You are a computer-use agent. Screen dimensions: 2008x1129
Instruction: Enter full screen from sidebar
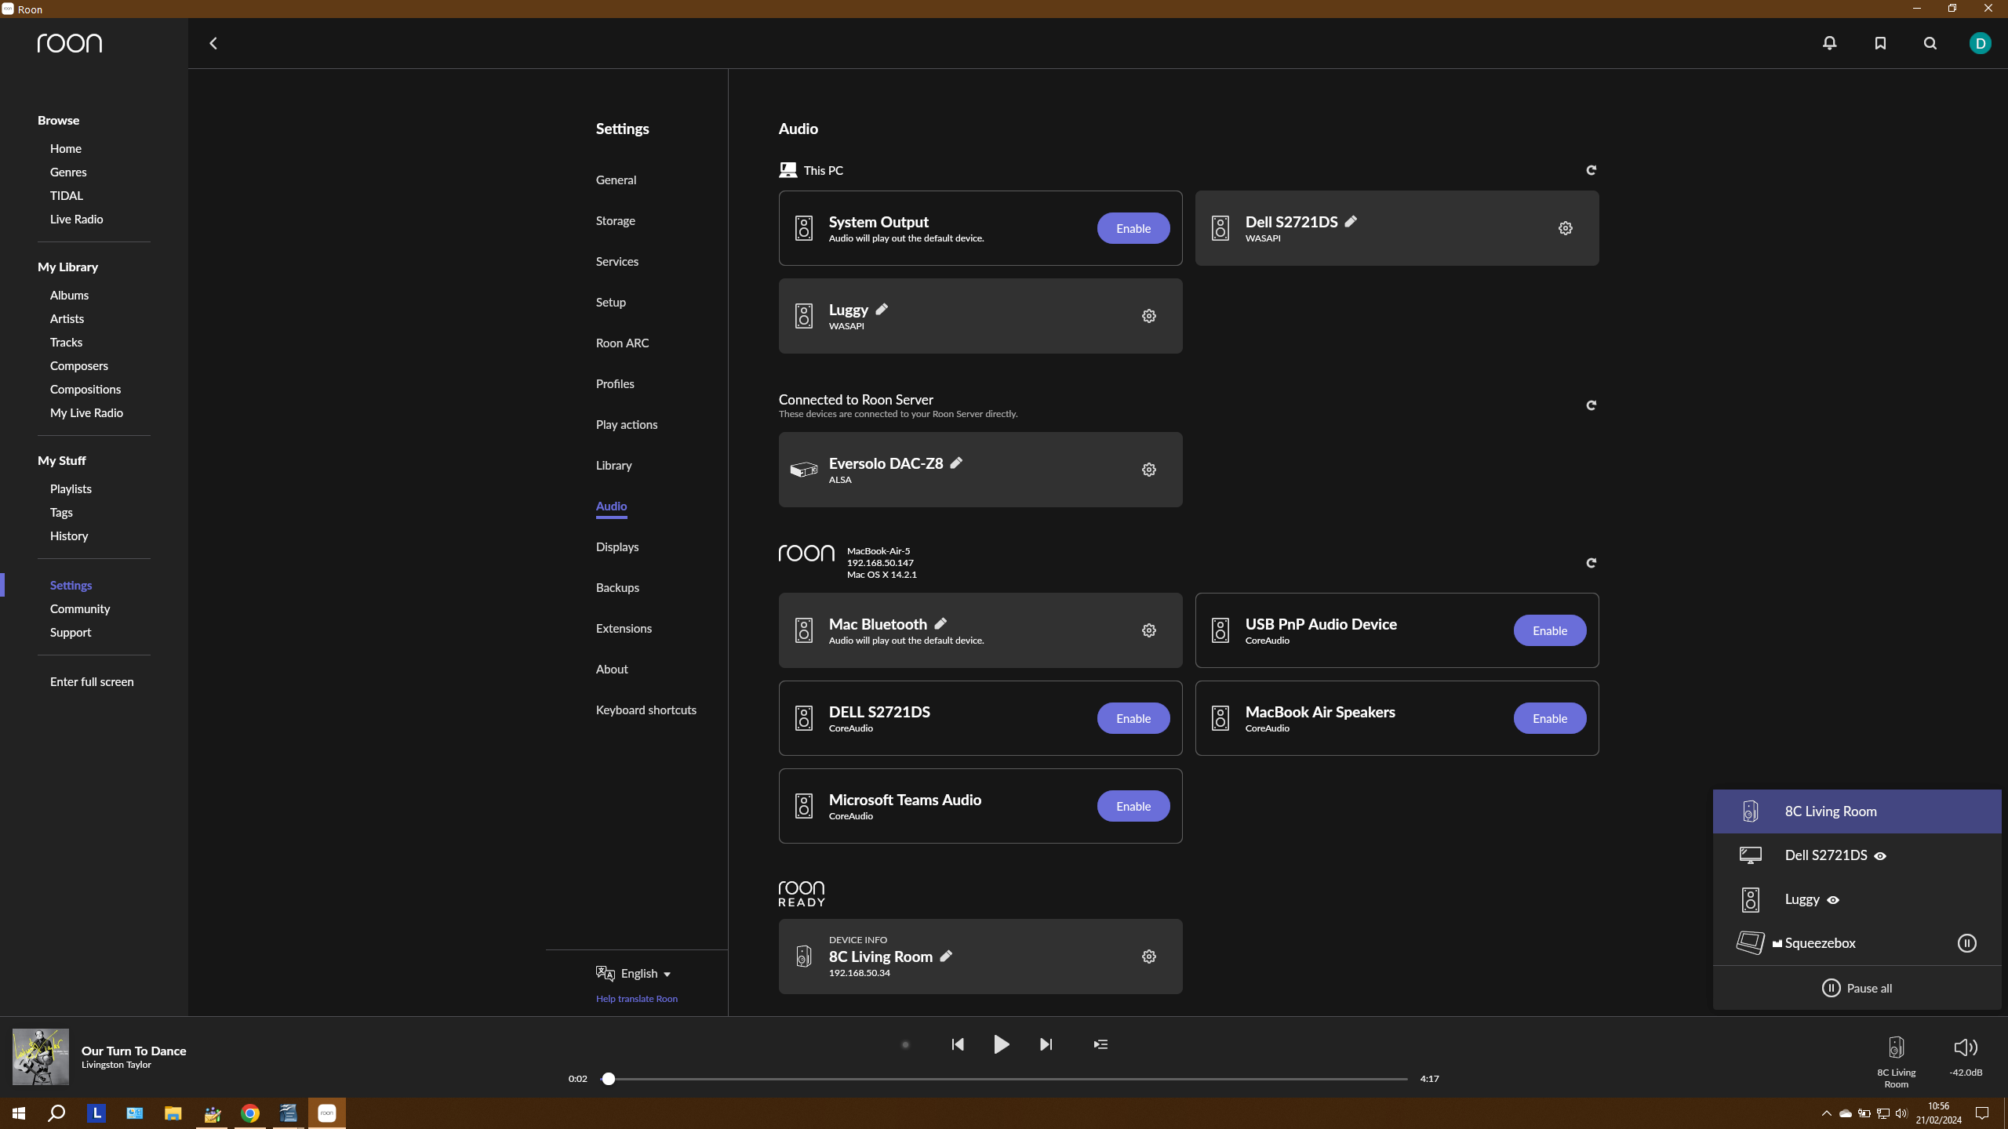pos(92,681)
